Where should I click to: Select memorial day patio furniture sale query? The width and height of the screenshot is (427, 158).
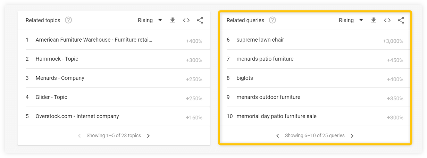[315, 116]
